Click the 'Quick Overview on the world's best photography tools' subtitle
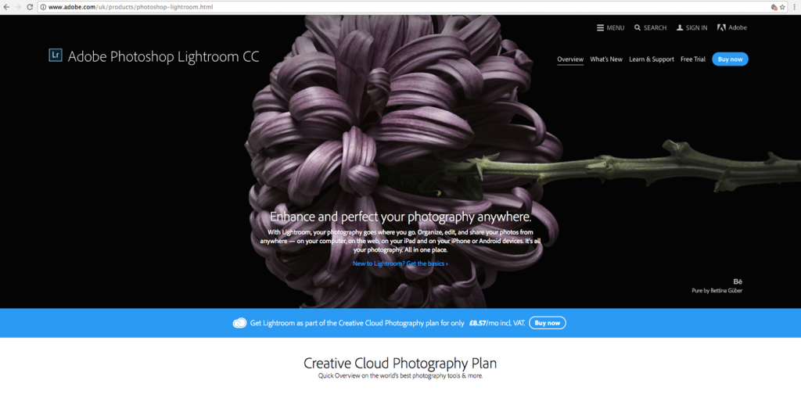This screenshot has height=398, width=801. [x=400, y=376]
